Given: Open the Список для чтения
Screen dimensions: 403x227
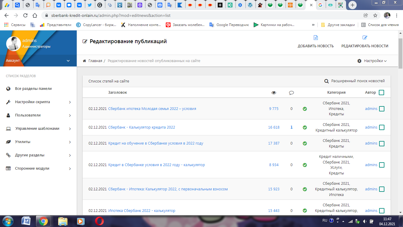Looking at the screenshot, I should click(x=380, y=25).
